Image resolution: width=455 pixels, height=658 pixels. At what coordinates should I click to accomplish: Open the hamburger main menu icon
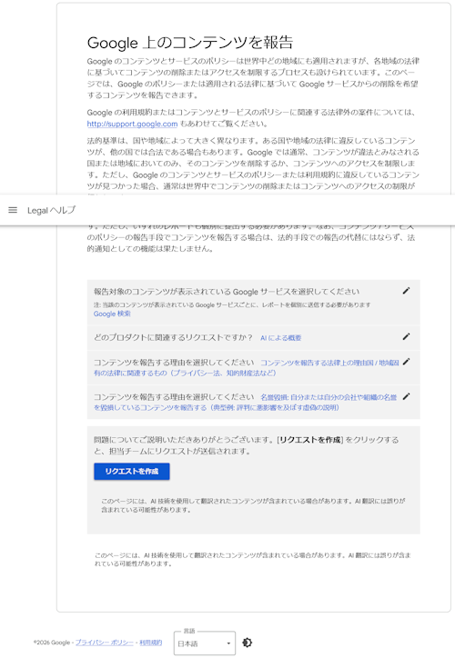click(13, 210)
